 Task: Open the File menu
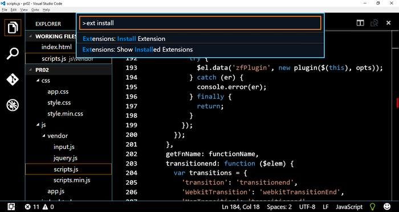coord(5,10)
